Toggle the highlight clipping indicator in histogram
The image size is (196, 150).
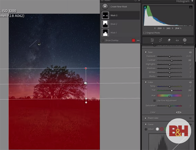click(191, 7)
